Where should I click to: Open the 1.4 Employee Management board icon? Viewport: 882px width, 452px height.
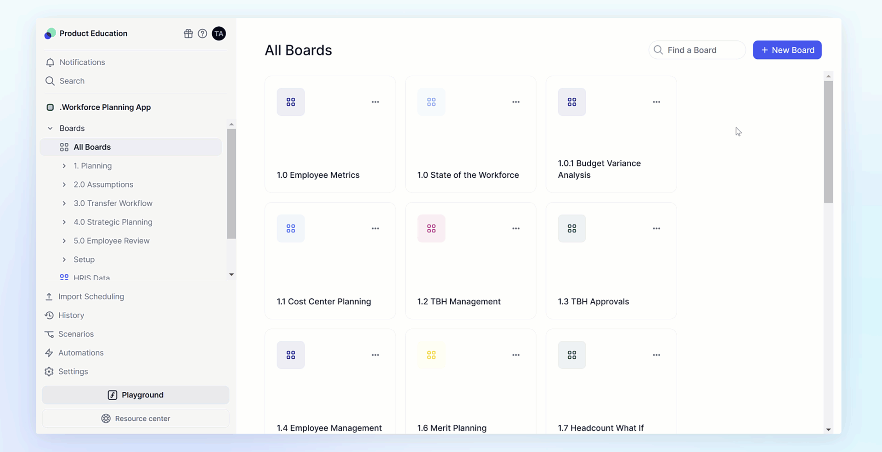(x=291, y=355)
